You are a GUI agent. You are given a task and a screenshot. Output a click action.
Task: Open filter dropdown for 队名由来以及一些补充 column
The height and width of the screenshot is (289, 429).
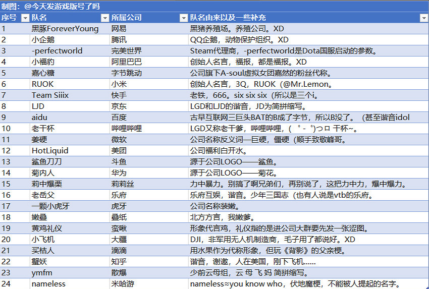(x=423, y=18)
